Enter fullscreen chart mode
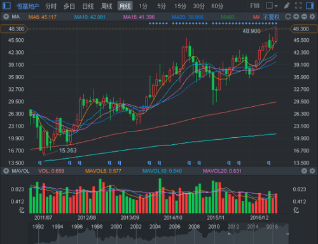This screenshot has height=244, width=318. click(x=298, y=6)
